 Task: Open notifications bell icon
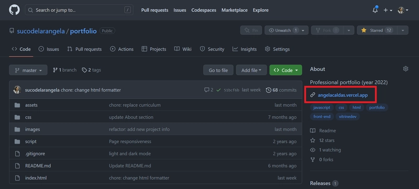coord(375,10)
